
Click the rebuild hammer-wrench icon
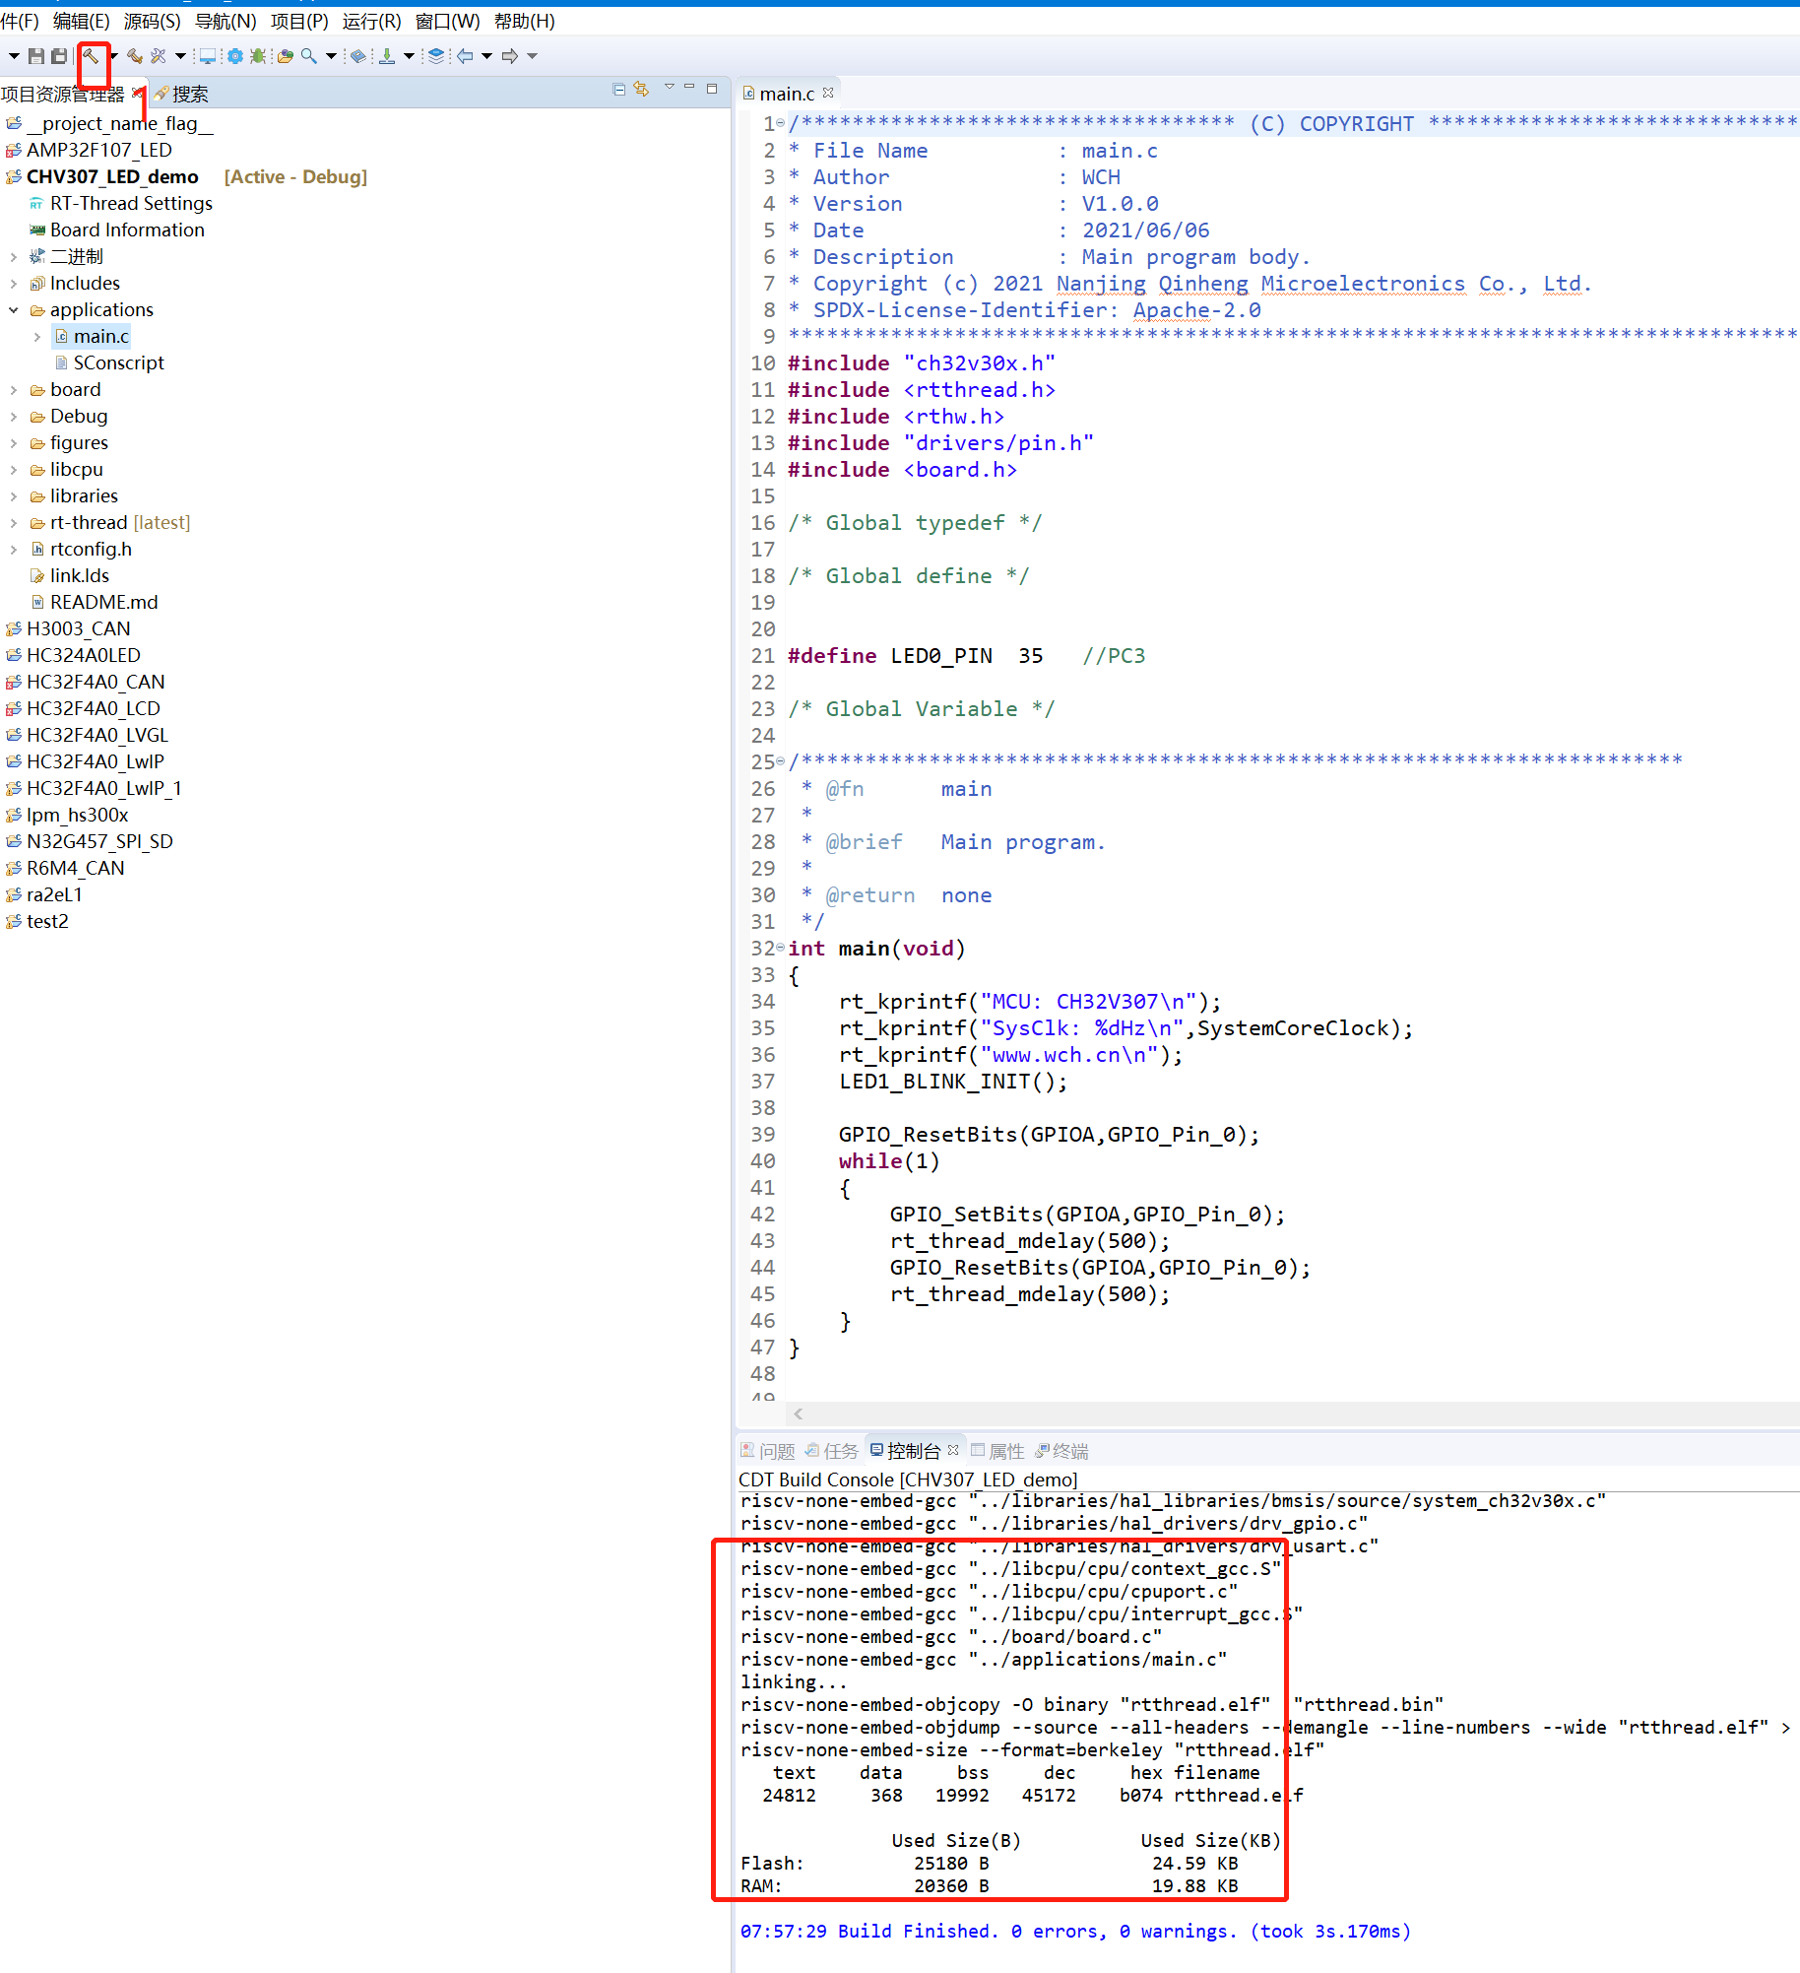pyautogui.click(x=134, y=56)
